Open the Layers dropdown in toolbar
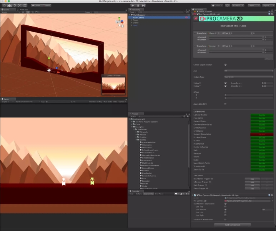 254,5
